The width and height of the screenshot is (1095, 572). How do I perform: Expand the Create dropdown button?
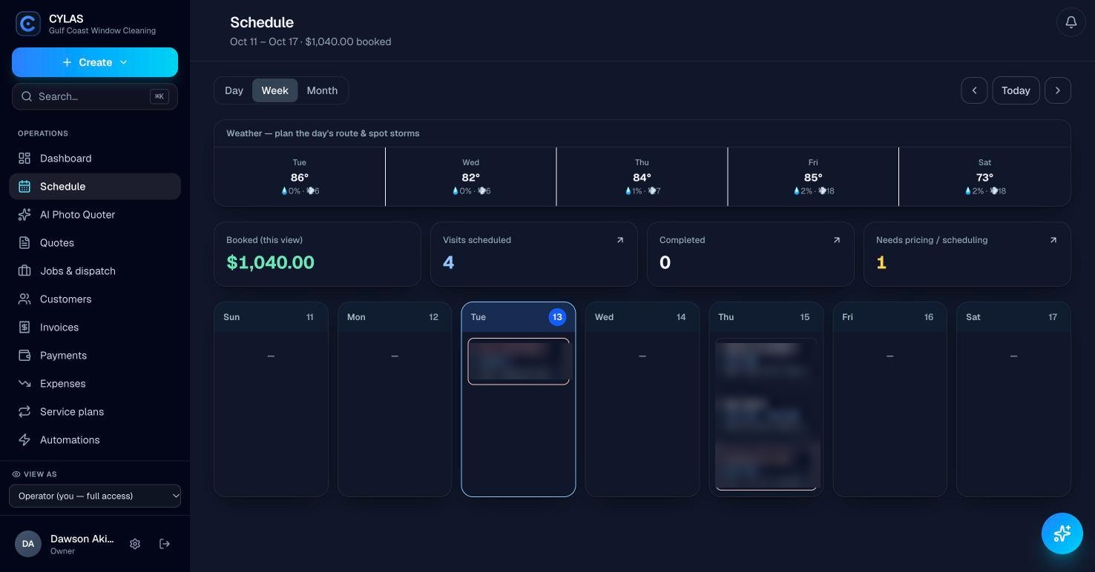(x=95, y=62)
